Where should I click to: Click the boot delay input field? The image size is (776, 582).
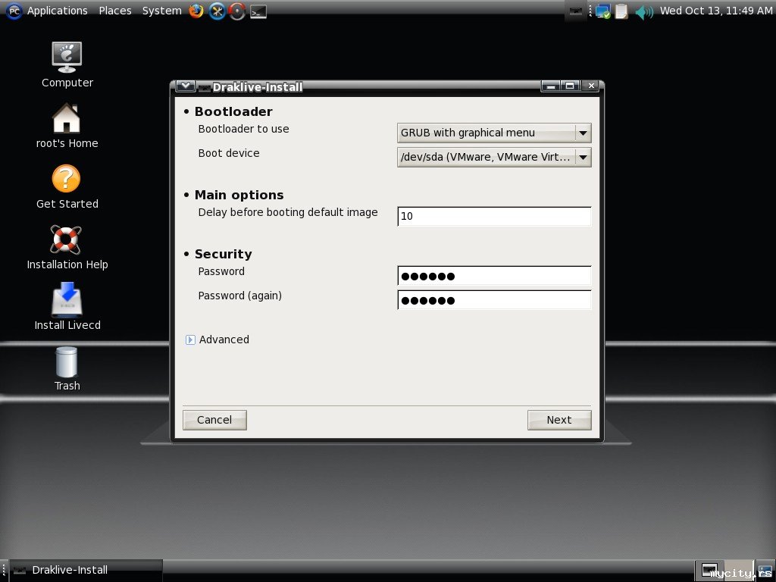494,216
